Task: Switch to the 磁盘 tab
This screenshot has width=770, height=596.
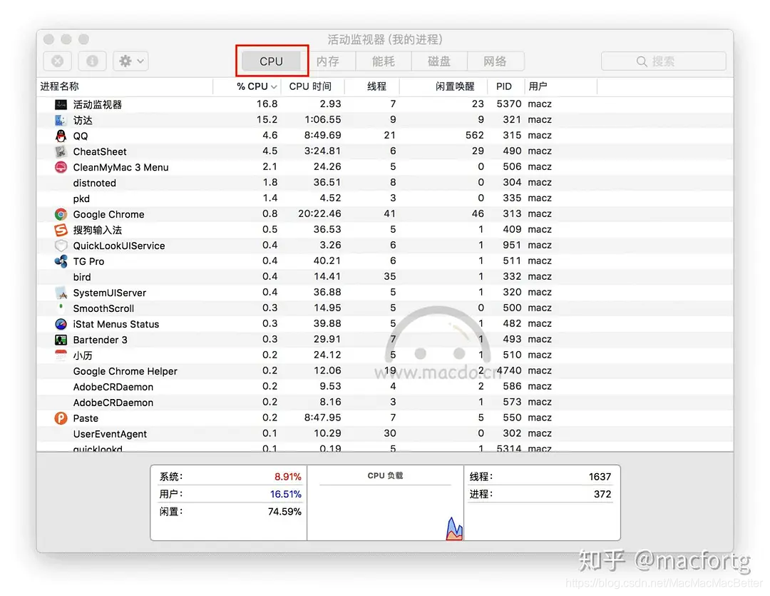Action: (x=439, y=61)
